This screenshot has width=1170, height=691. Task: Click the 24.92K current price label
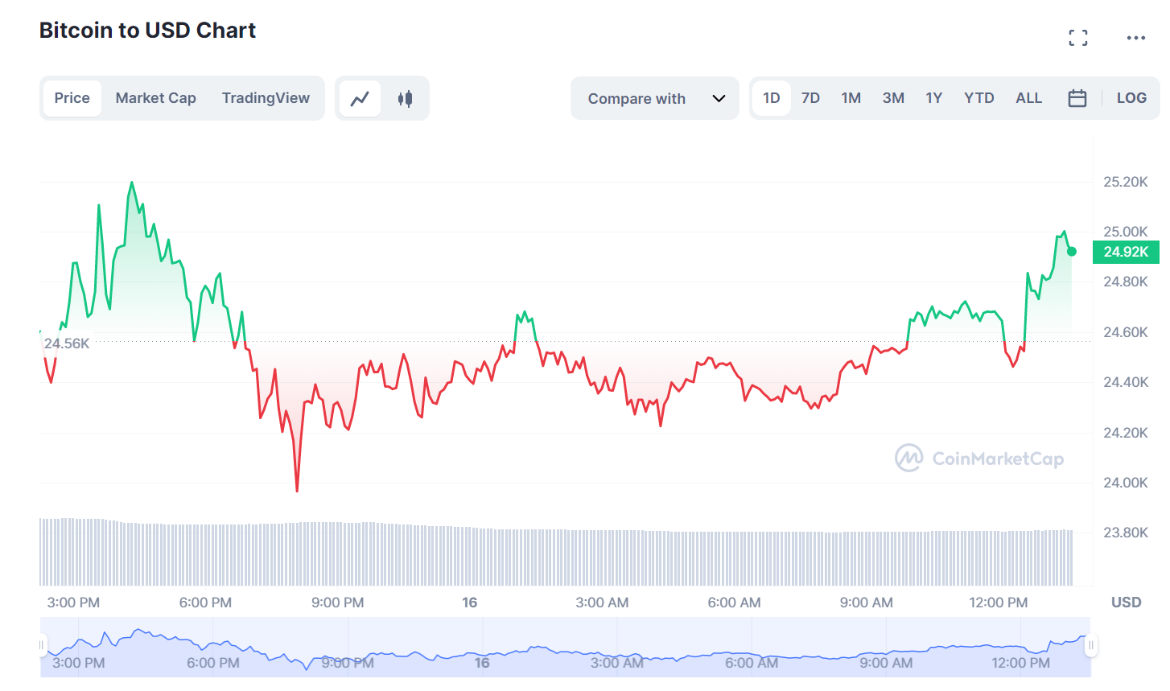1126,252
